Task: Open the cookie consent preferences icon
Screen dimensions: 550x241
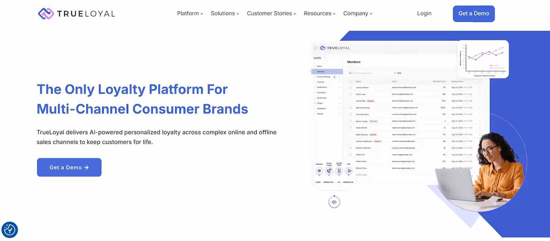Action: pyautogui.click(x=10, y=230)
